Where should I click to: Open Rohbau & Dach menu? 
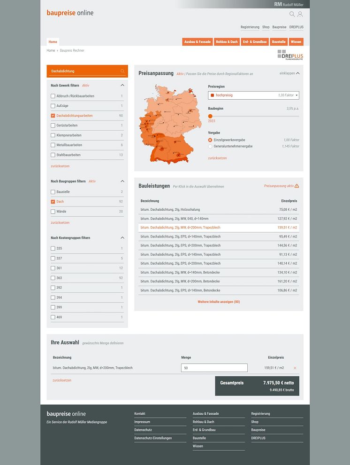[227, 42]
